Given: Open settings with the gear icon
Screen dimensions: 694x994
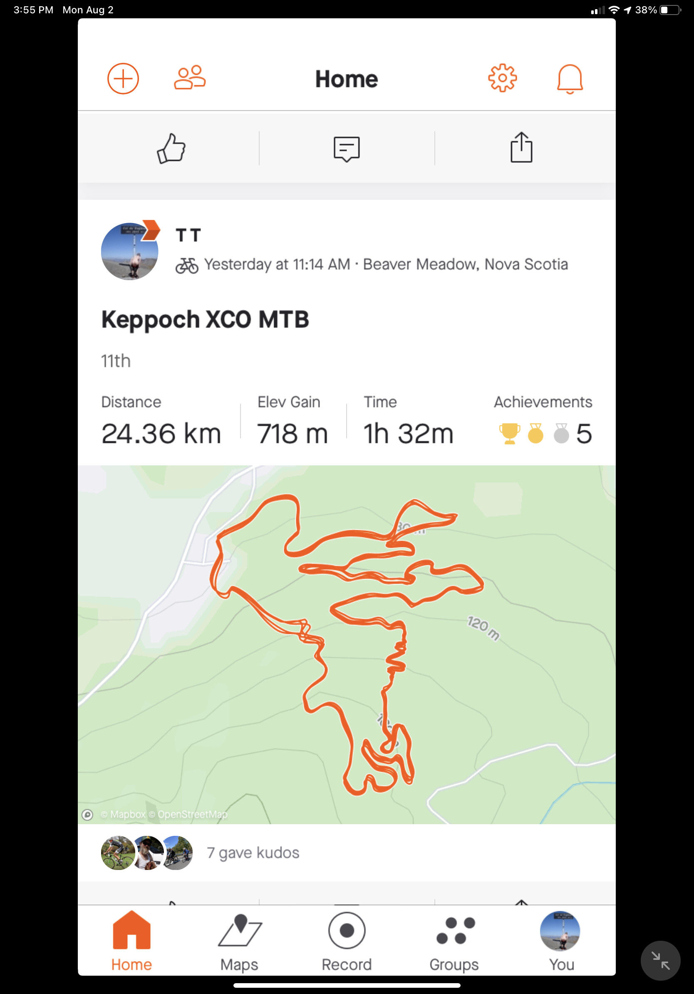Looking at the screenshot, I should [502, 78].
